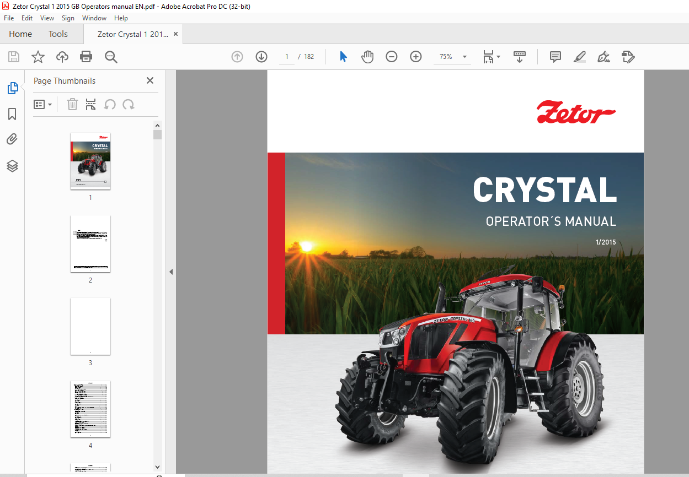The image size is (689, 477).
Task: Open the Layers panel icon
Action: pos(12,166)
